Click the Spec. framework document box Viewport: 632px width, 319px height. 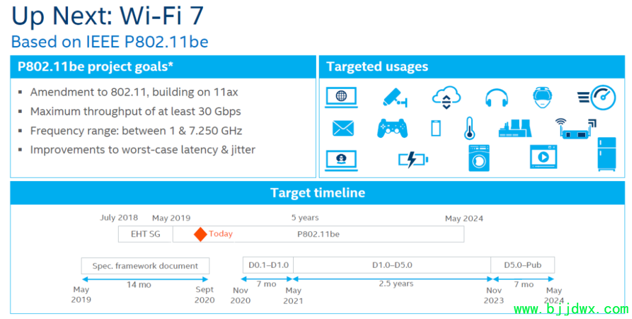point(145,266)
